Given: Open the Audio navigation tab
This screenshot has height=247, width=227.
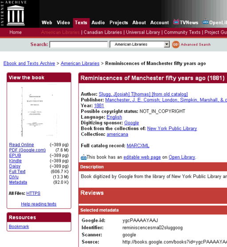Looking at the screenshot, I should click(98, 23).
